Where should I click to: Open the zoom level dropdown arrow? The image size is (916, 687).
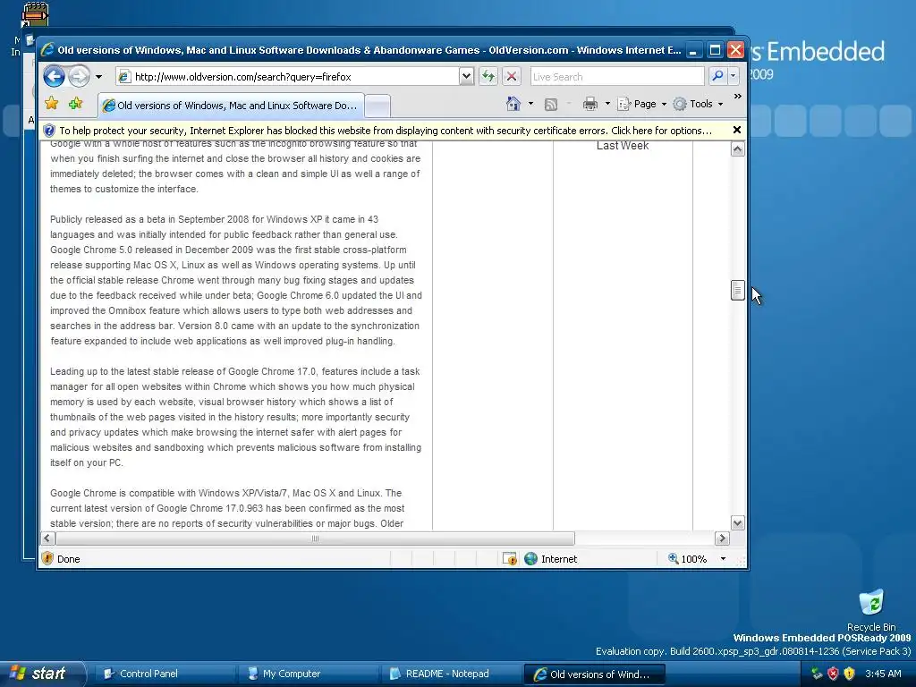click(723, 558)
